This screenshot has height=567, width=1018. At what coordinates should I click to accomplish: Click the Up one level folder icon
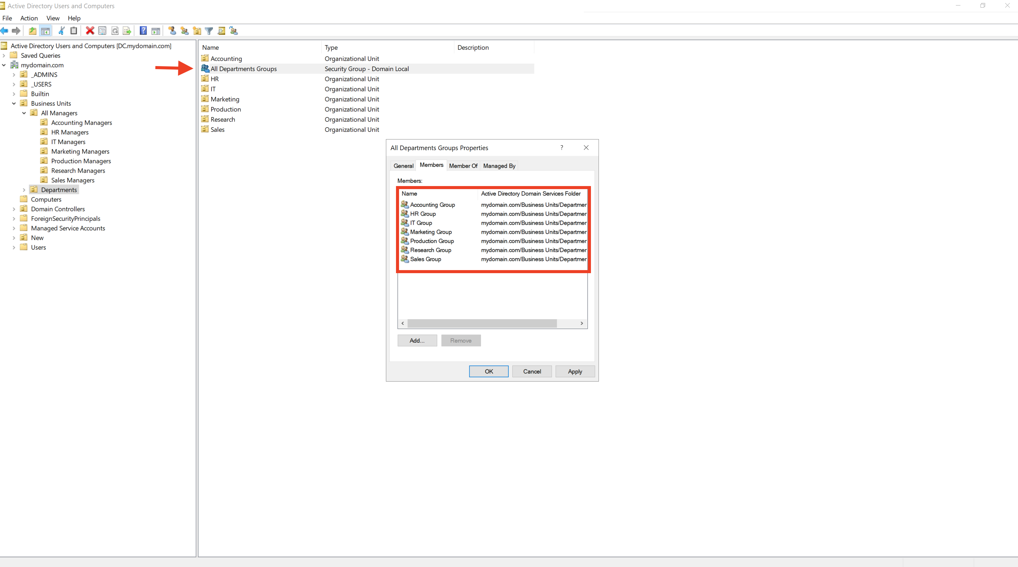click(32, 31)
